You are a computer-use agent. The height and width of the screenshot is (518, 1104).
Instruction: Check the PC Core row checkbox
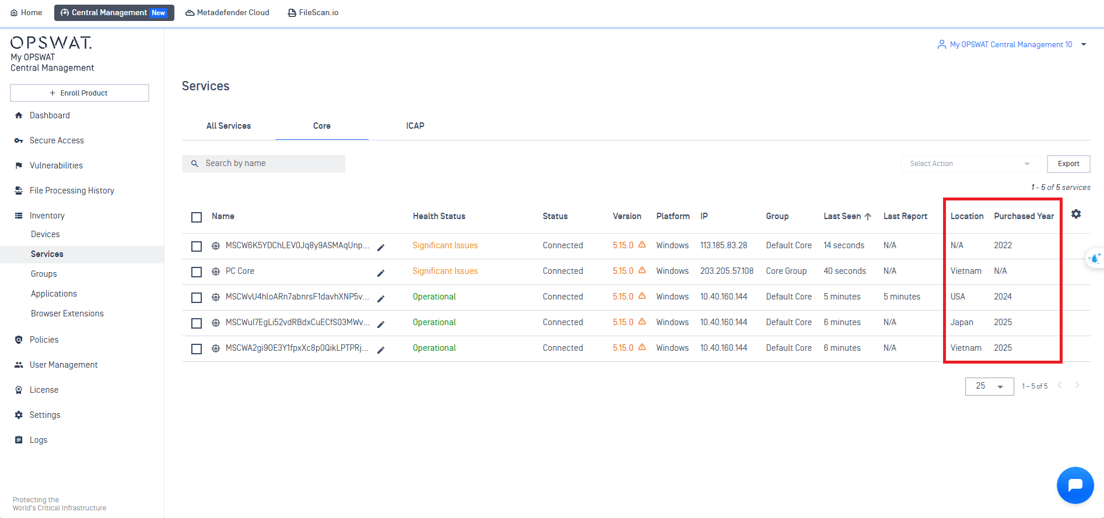tap(197, 272)
